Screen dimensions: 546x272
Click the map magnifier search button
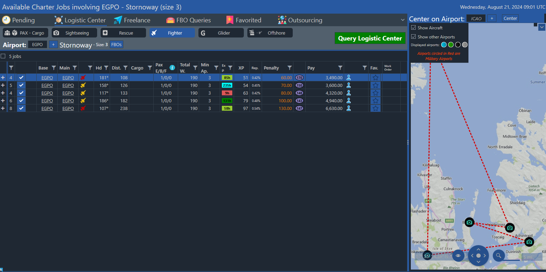pyautogui.click(x=498, y=256)
